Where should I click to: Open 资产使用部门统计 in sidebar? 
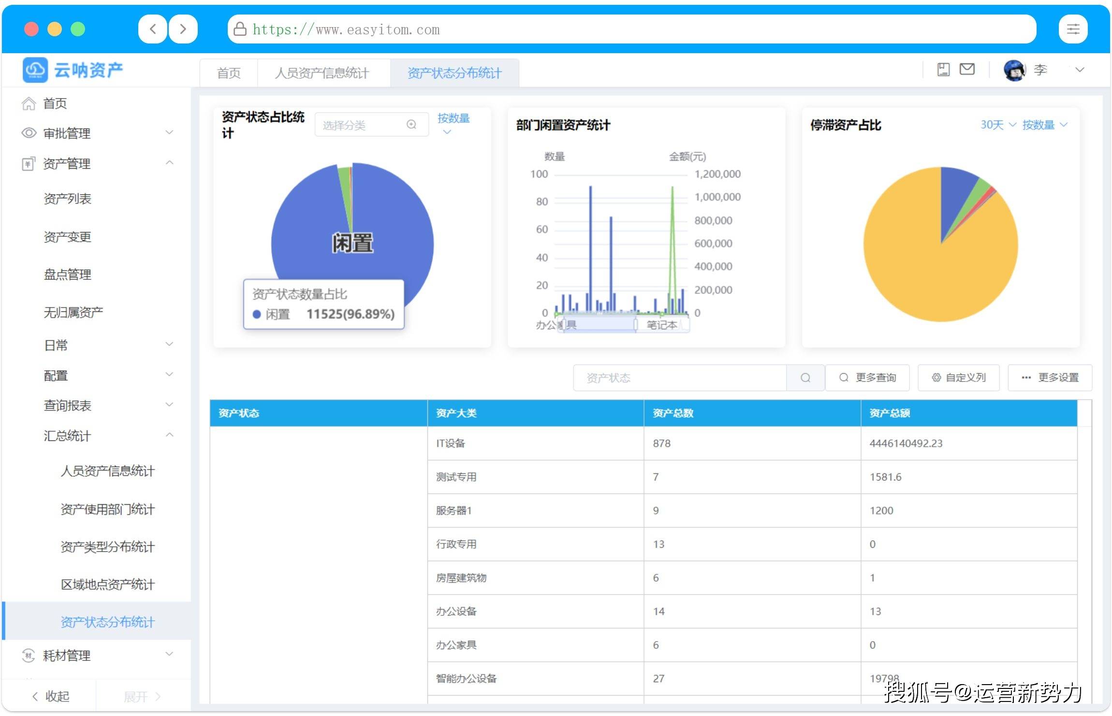[108, 509]
